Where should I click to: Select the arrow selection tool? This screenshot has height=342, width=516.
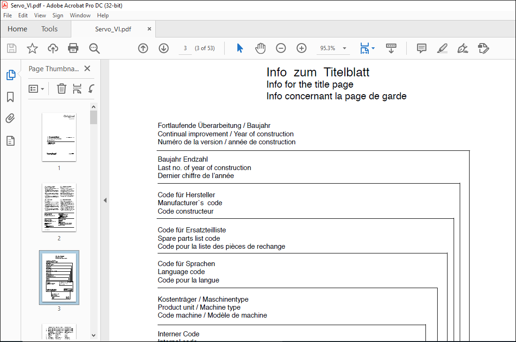(x=240, y=48)
